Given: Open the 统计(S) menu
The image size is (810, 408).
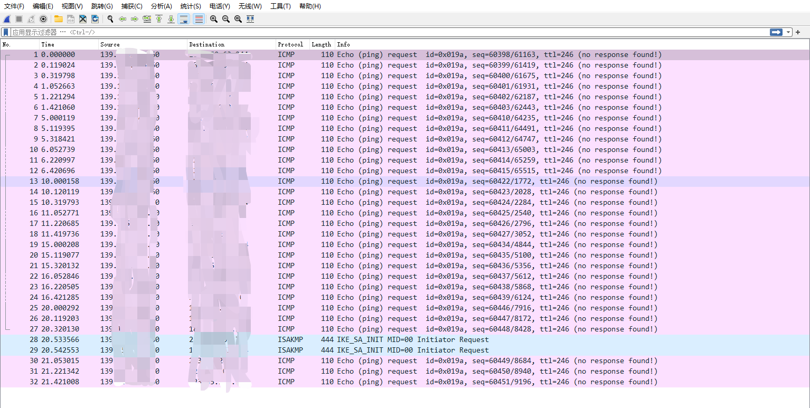Looking at the screenshot, I should (x=191, y=6).
